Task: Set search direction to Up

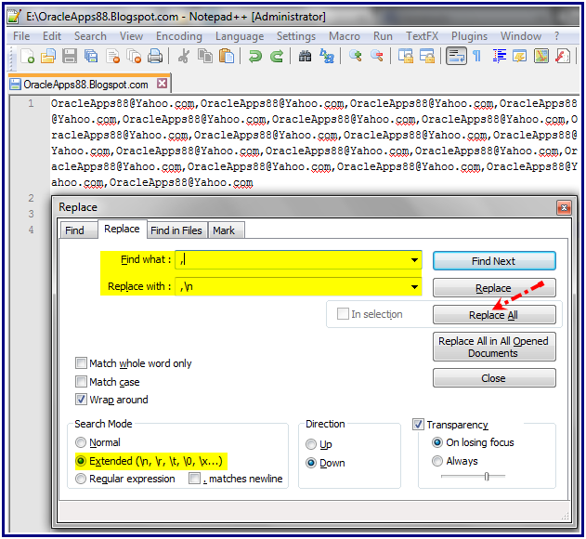Action: 311,444
